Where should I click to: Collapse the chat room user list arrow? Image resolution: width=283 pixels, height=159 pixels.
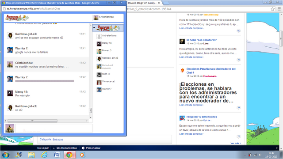(x=94, y=28)
